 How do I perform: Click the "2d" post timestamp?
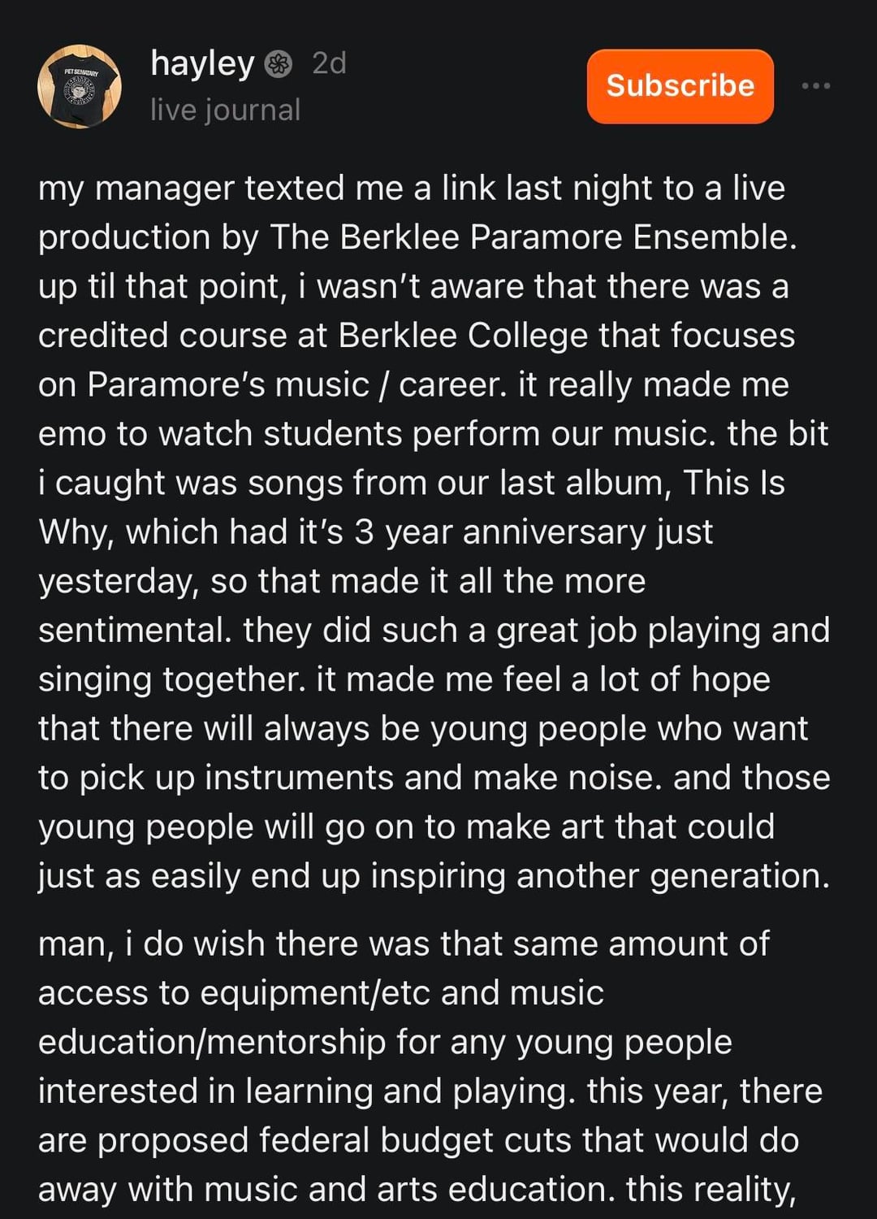tap(329, 63)
